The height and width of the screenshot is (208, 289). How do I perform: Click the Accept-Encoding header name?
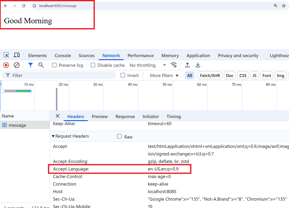[70, 161]
